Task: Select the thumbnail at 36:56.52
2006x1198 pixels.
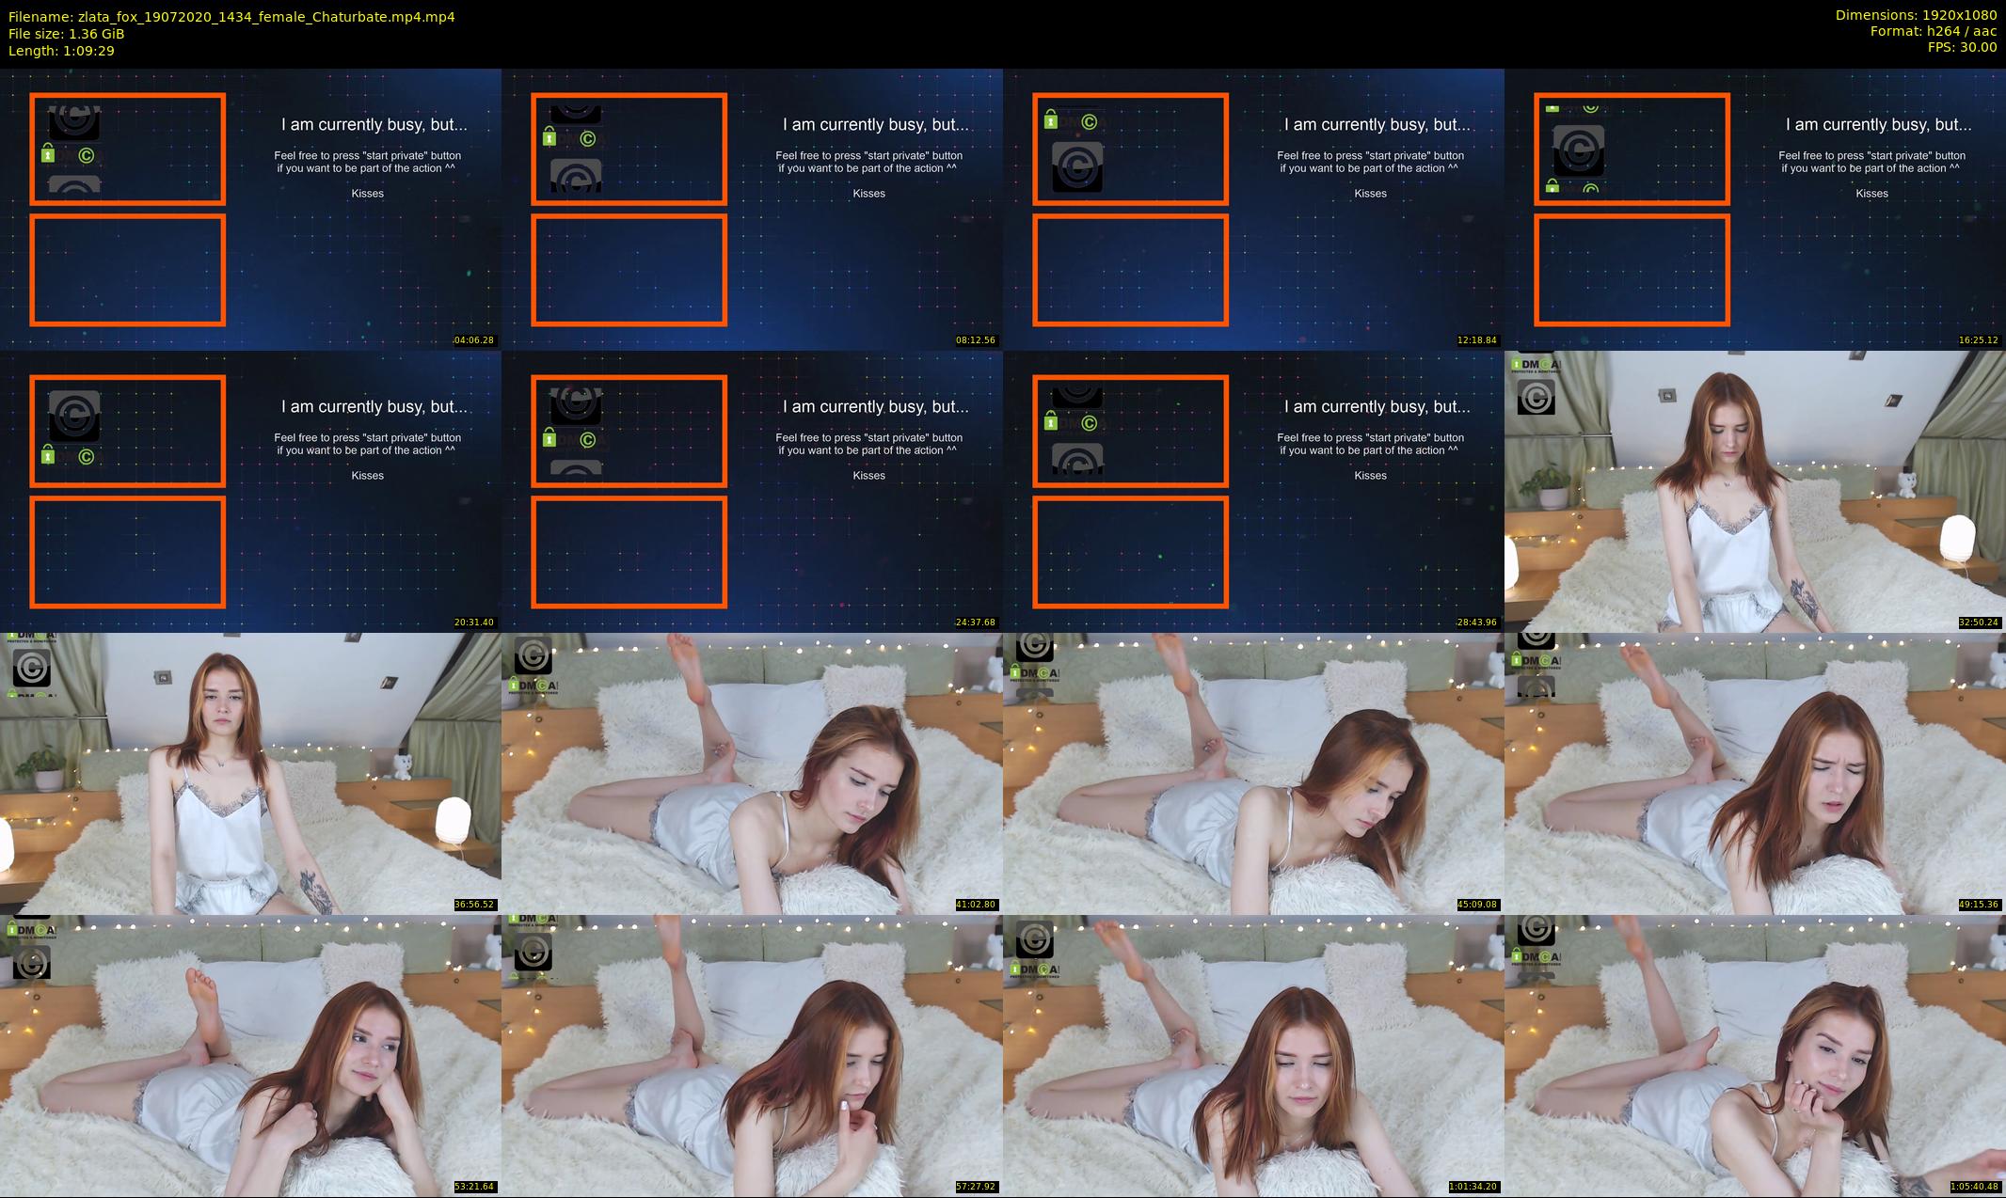Action: pos(250,773)
